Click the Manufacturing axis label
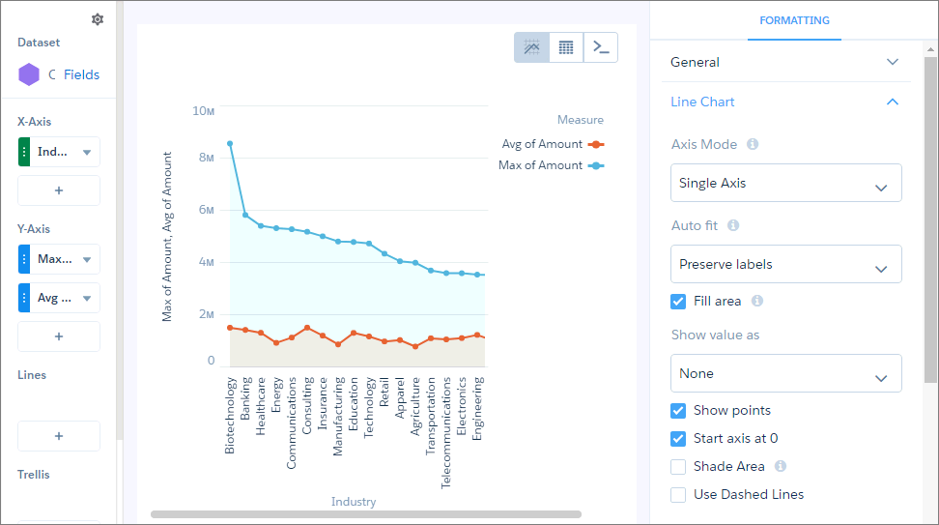 tap(338, 416)
